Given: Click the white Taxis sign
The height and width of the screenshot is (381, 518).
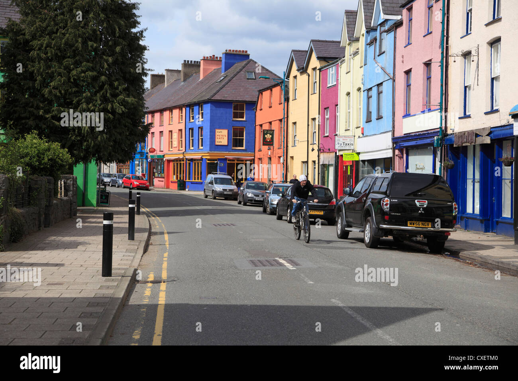Looking at the screenshot, I should point(344,143).
